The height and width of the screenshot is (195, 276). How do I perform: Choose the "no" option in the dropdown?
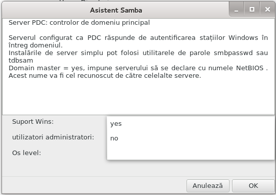click(x=191, y=138)
